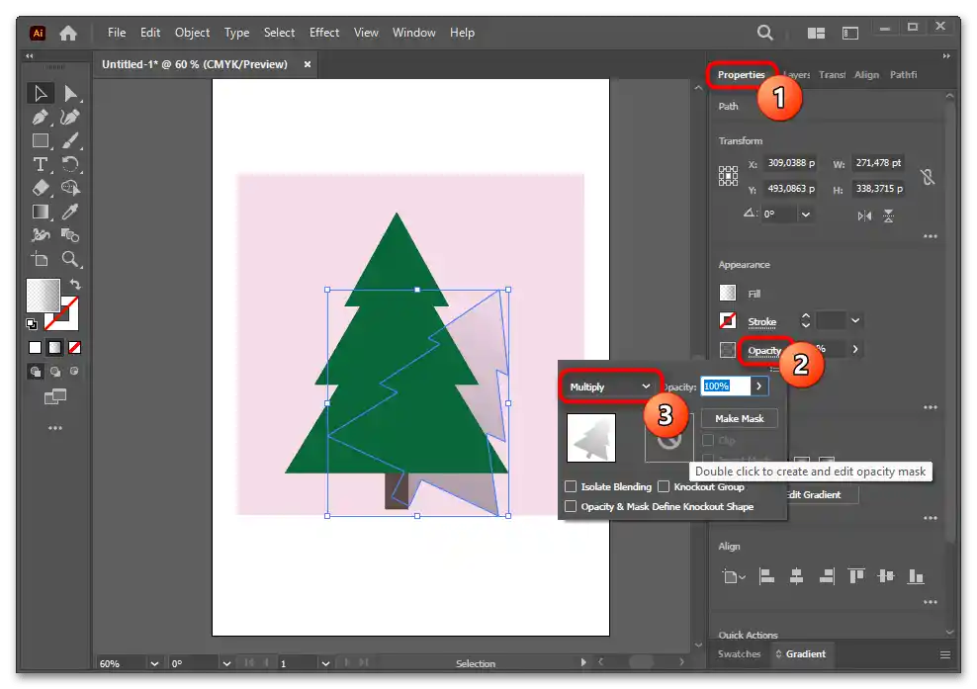Open the Window menu
This screenshot has width=977, height=689.
point(413,33)
